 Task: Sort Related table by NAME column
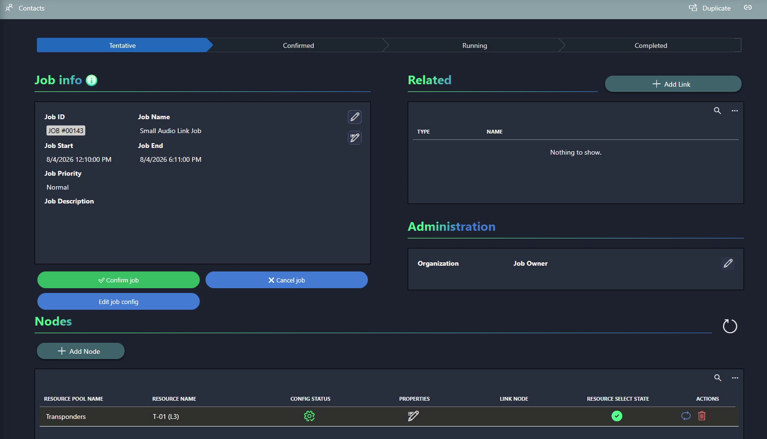click(494, 132)
